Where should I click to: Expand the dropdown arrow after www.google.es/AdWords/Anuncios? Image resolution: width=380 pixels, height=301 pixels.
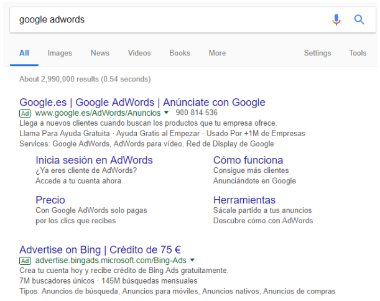point(166,113)
